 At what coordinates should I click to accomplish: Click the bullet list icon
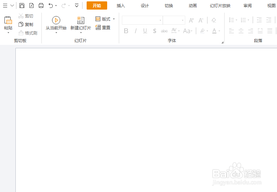click(231, 20)
